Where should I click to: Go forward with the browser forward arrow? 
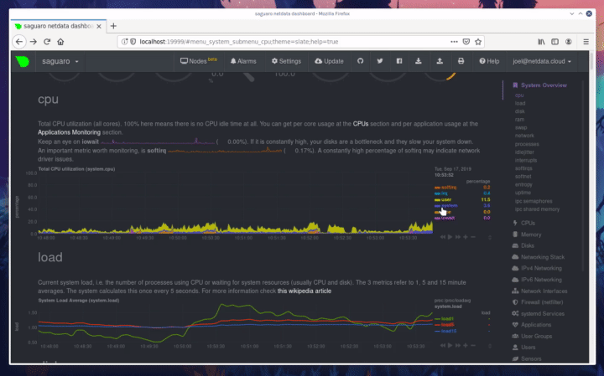pos(34,42)
